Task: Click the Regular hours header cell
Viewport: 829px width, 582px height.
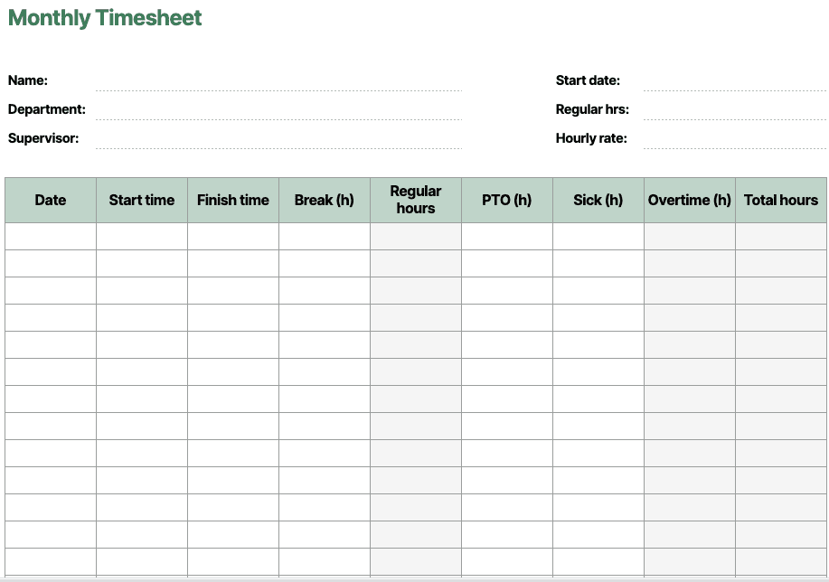Action: click(x=416, y=200)
